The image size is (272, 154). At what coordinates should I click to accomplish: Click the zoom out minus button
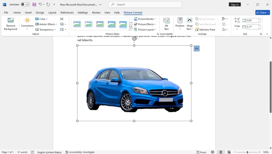pos(235,152)
